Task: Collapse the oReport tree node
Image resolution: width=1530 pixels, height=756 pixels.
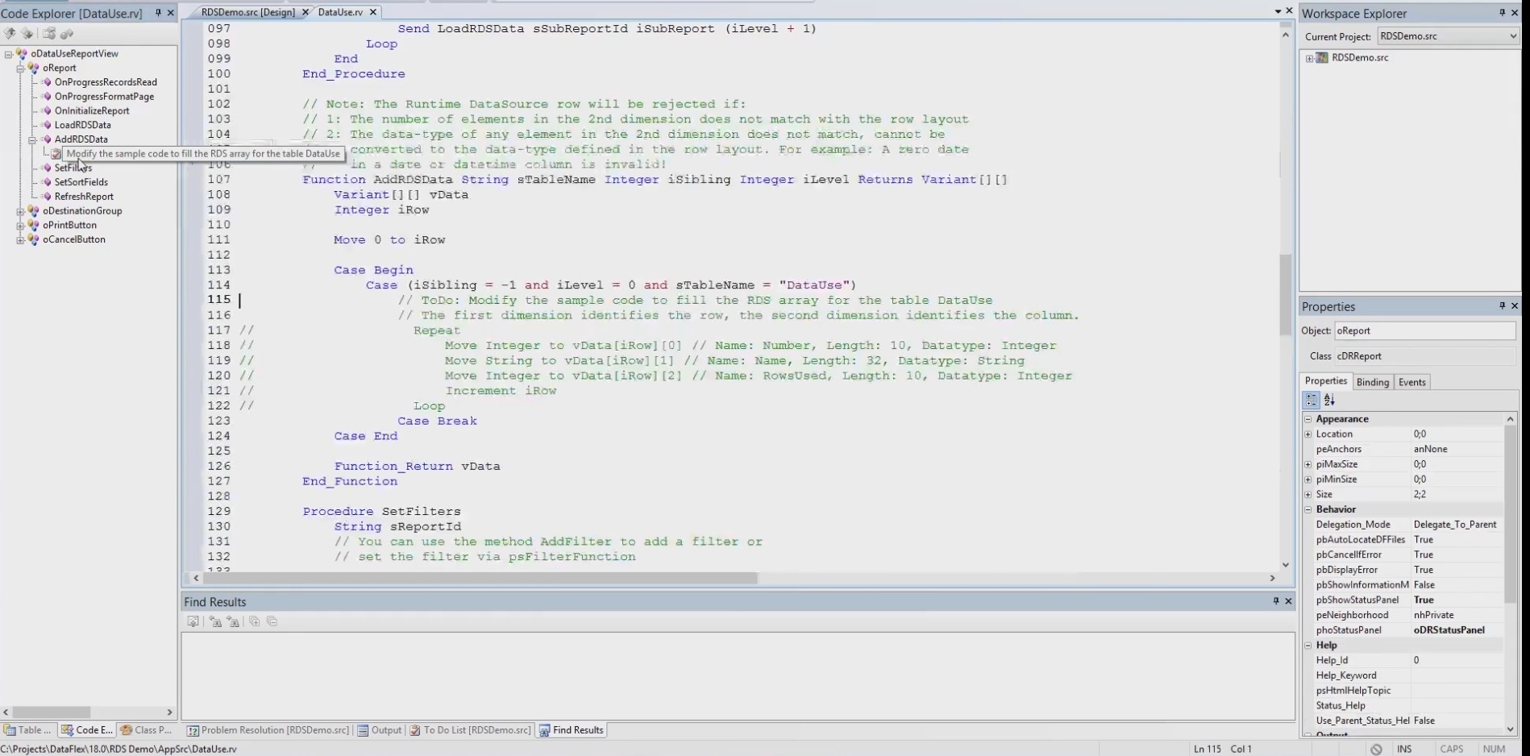Action: [x=20, y=69]
